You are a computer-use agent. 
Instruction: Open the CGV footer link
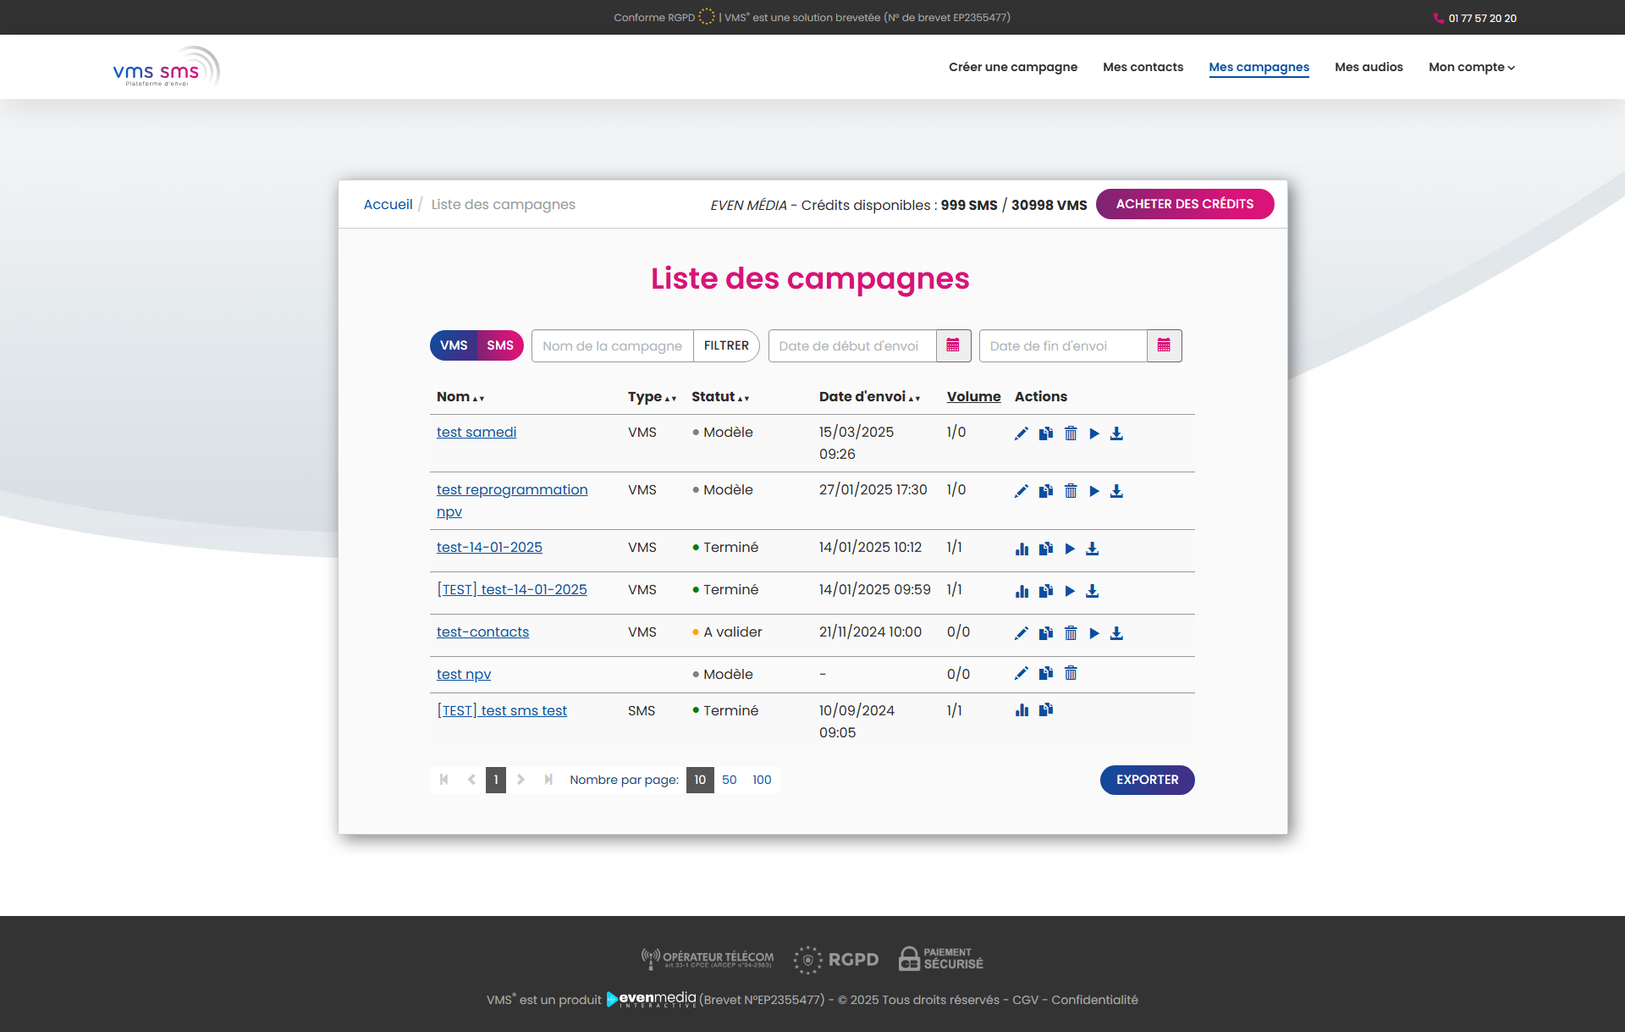pyautogui.click(x=1025, y=1000)
